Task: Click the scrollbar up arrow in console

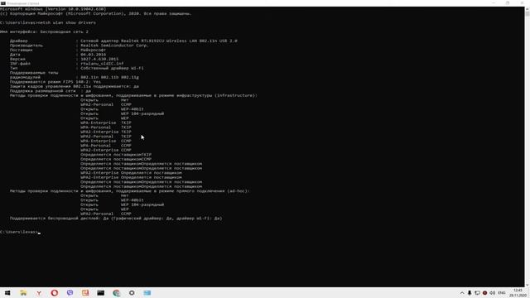Action: 527,9
